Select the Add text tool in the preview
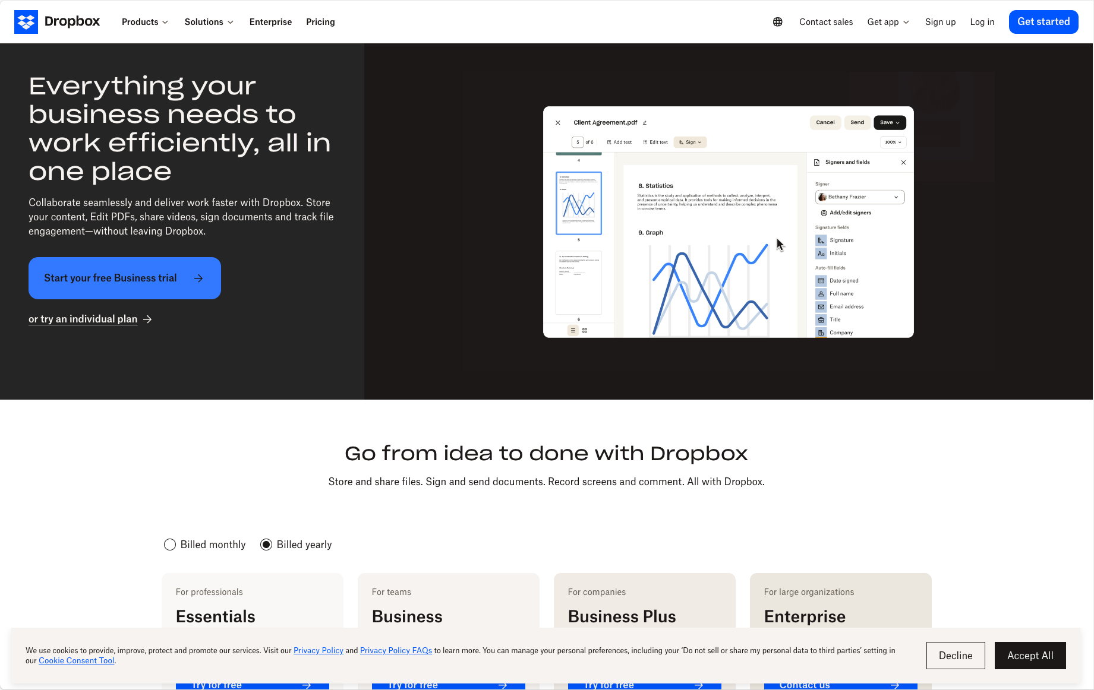Viewport: 1094px width, 690px height. pyautogui.click(x=619, y=143)
